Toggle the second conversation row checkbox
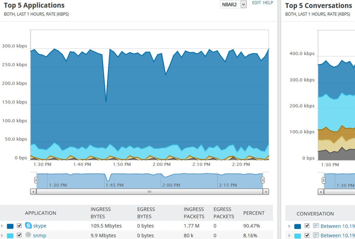Image resolution: width=355 pixels, height=239 pixels. 307,235
